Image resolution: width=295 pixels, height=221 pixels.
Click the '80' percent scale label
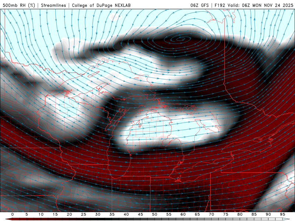[240, 214]
